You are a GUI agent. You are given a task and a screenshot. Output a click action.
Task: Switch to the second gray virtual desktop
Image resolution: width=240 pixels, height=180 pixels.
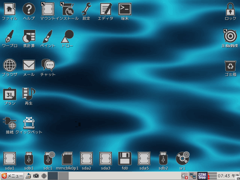(63, 176)
